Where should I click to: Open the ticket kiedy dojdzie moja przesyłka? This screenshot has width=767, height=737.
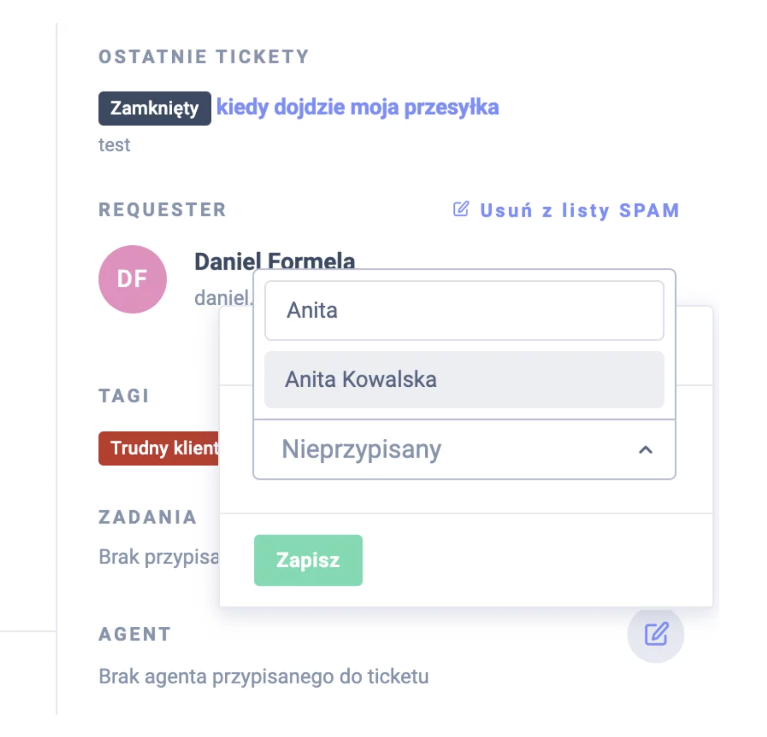pos(358,107)
